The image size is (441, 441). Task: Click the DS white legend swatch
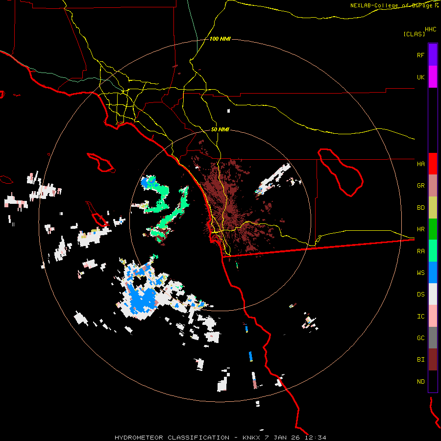[x=433, y=294]
